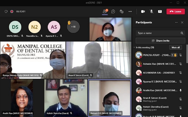This screenshot has height=117, width=188.
Task: Open the Show participants icon in toolbar
Action: 105,12
